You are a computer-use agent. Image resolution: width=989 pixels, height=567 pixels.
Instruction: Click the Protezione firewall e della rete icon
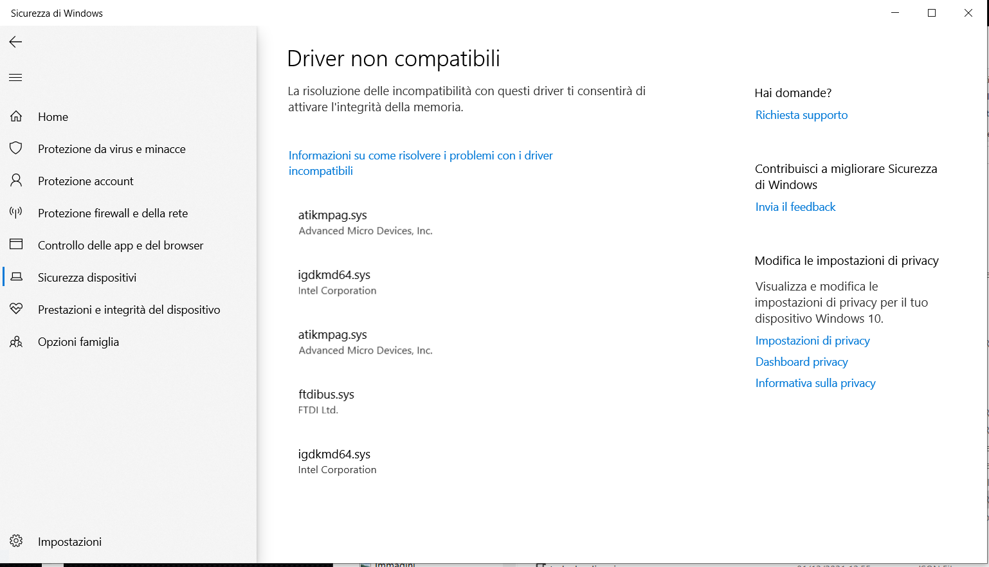(x=15, y=213)
